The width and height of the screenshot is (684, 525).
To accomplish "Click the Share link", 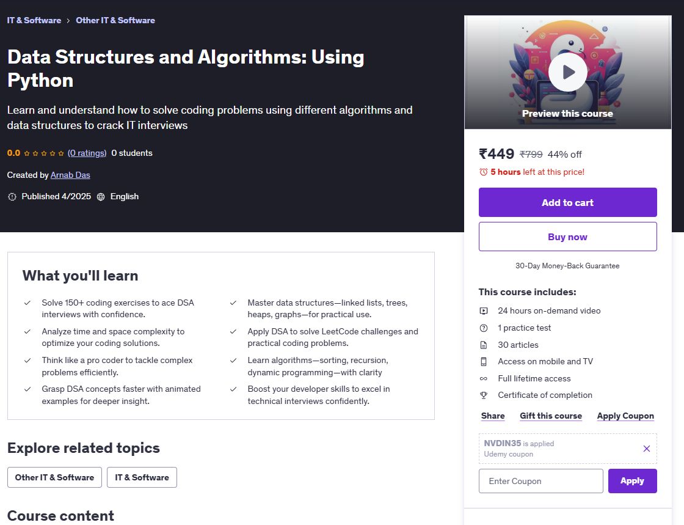I will [493, 416].
